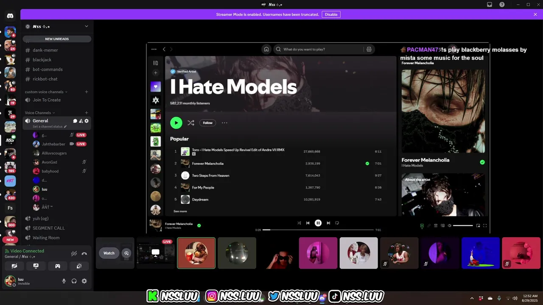Image resolution: width=543 pixels, height=305 pixels.
Task: Open Discord user settings gear
Action: pos(84,281)
